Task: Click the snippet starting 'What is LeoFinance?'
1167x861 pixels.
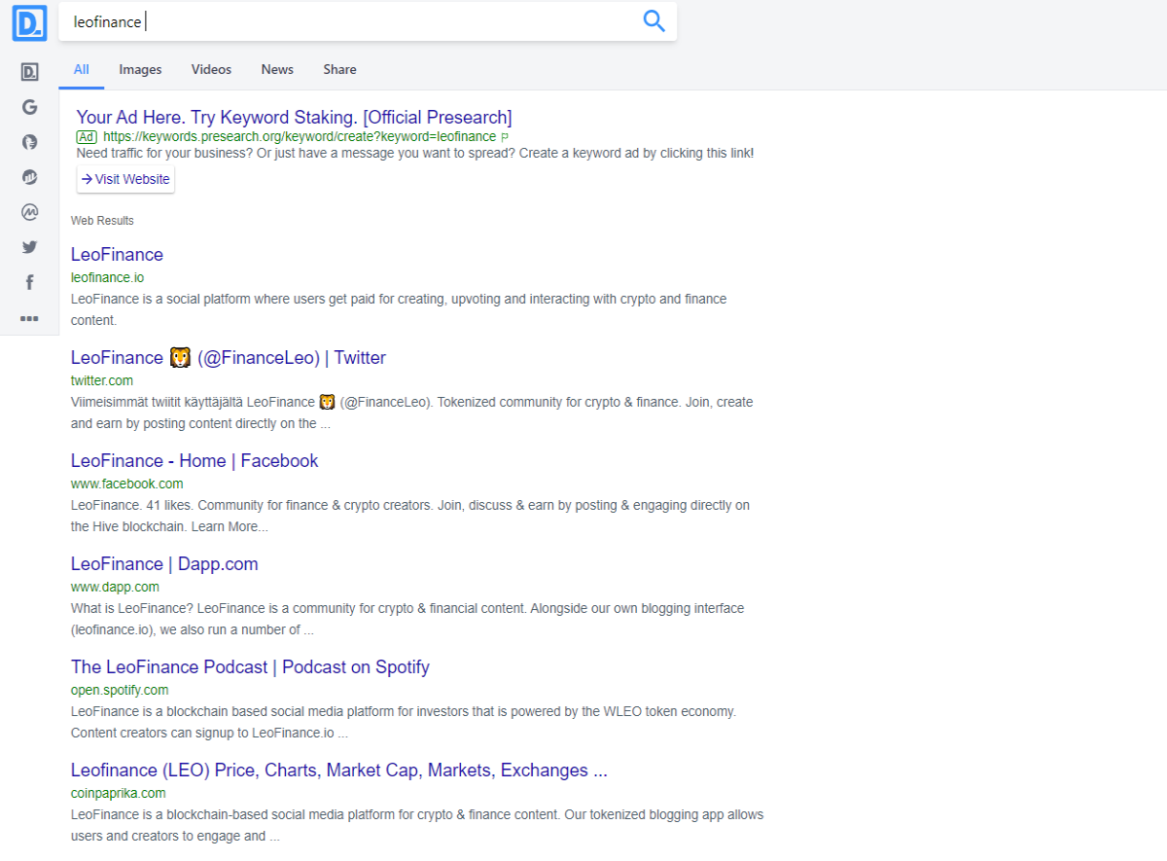Action: coord(407,619)
